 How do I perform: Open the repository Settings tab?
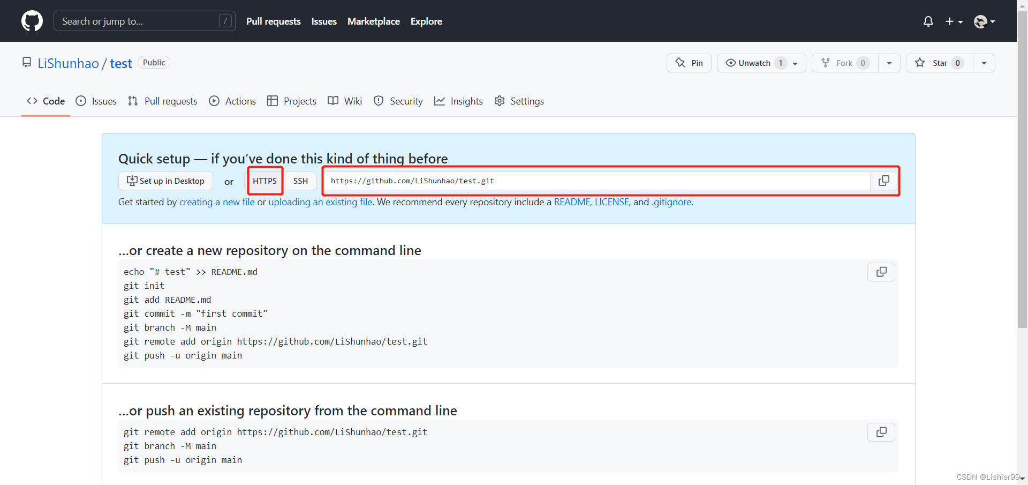click(x=519, y=101)
